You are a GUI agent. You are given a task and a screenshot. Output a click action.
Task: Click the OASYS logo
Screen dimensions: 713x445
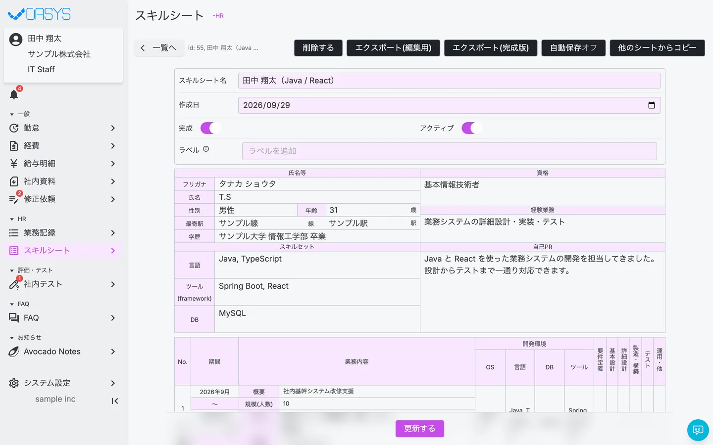coord(40,14)
